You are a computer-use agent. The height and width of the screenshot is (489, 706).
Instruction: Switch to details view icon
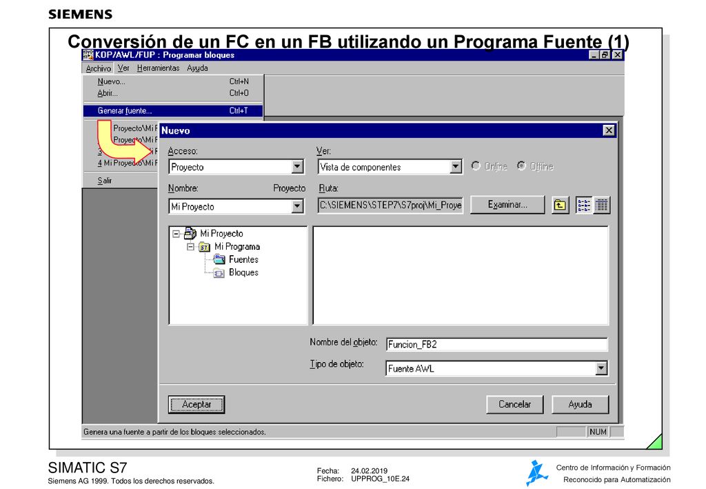point(601,206)
